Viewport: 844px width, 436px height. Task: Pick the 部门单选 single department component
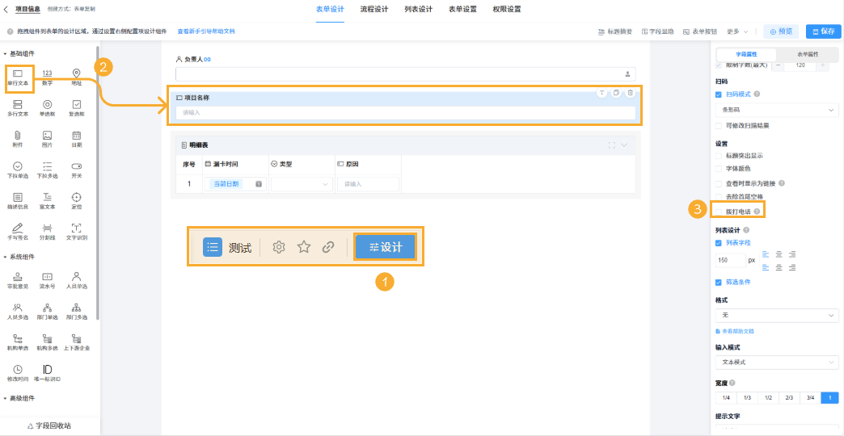pos(48,312)
